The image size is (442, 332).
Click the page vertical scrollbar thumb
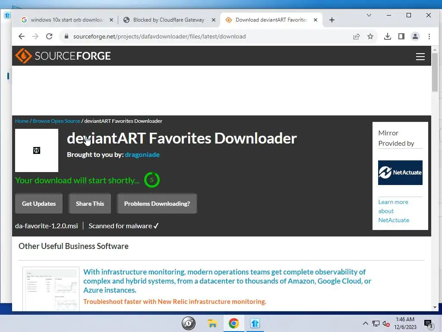(435, 72)
